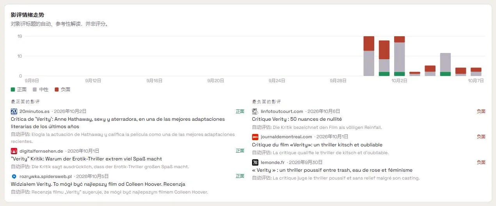Click the rozrywka.spidersweb.pl source name
The width and height of the screenshot is (496, 206).
(x=46, y=176)
